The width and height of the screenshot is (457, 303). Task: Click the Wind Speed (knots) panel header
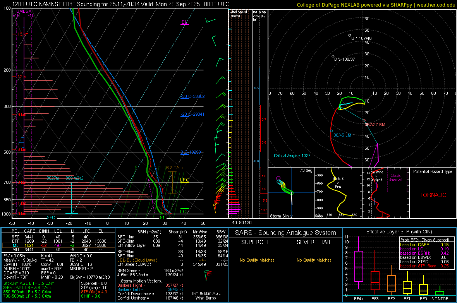238,14
